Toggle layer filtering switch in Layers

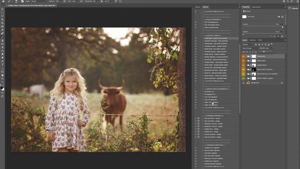pos(272,44)
